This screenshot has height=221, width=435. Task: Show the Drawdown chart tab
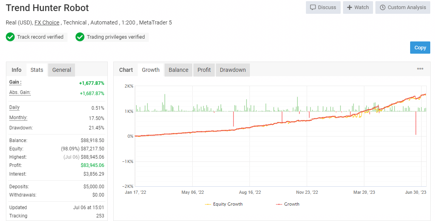pos(233,70)
